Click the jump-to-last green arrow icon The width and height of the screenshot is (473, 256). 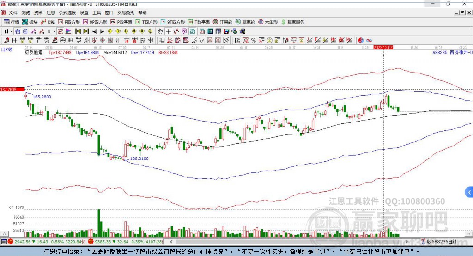[x=86, y=31]
